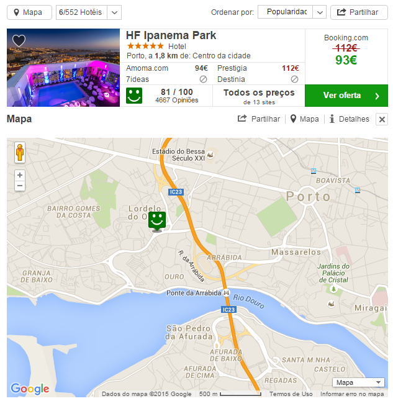Expand the 6/552 Hotéis dropdown arrow
The height and width of the screenshot is (401, 393).
click(x=114, y=12)
